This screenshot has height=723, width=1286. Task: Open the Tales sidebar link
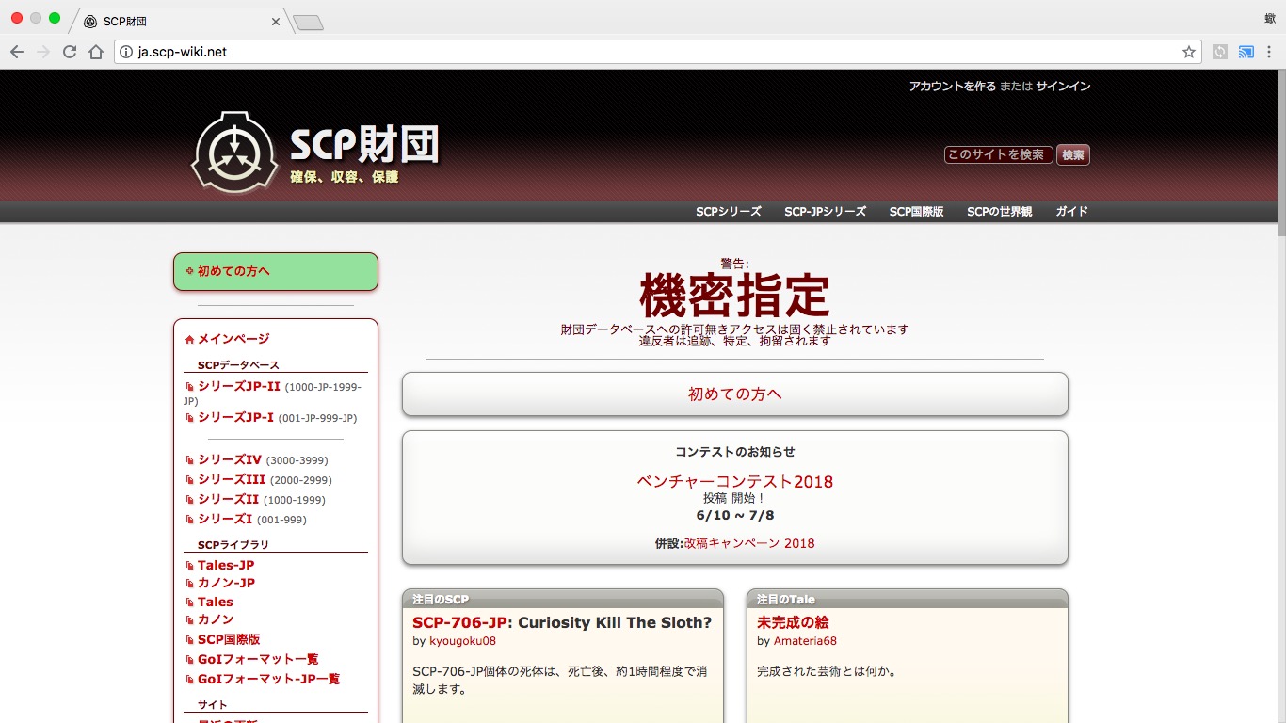[x=216, y=602]
